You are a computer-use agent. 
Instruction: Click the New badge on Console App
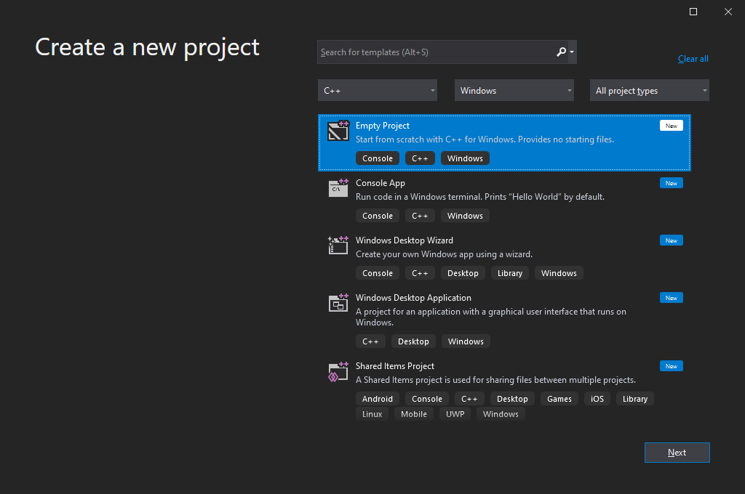[671, 183]
